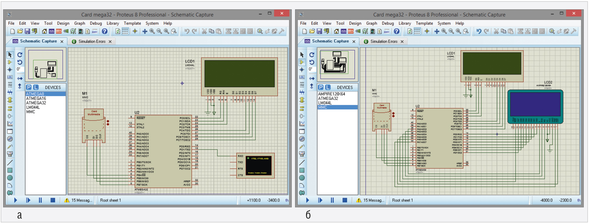Click overview thumbnail in left window
The width and height of the screenshot is (589, 223).
[46, 65]
